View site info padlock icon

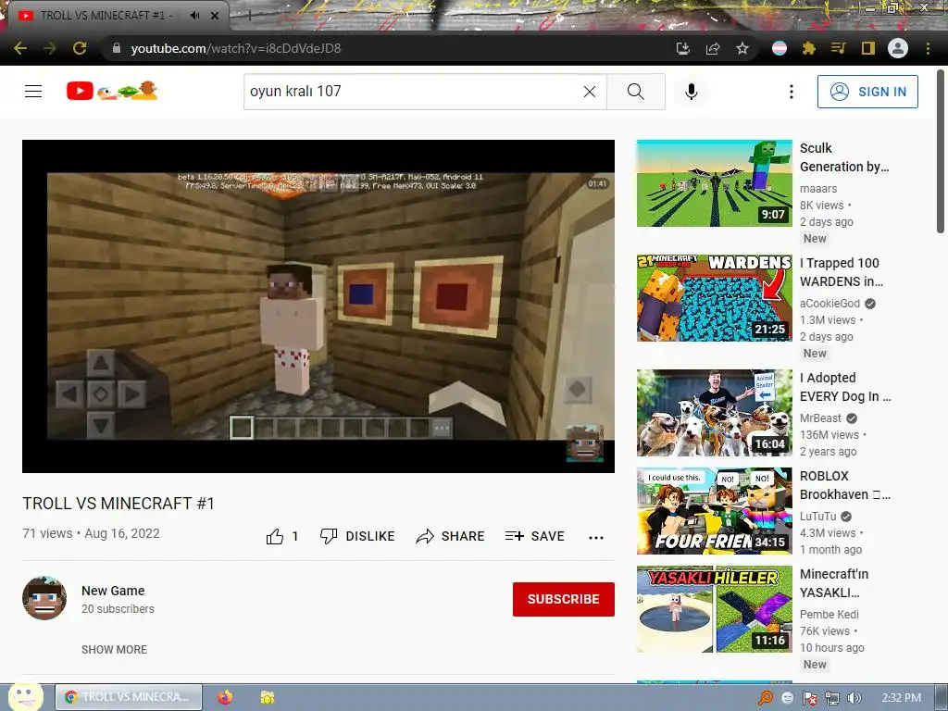pos(117,48)
